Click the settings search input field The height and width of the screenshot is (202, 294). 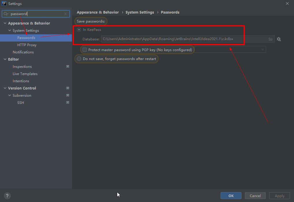tap(36, 14)
